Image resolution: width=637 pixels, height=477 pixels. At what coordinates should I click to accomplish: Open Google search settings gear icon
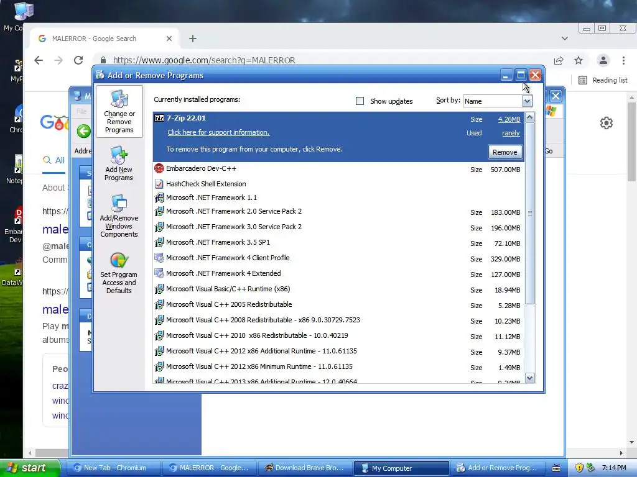coord(606,123)
